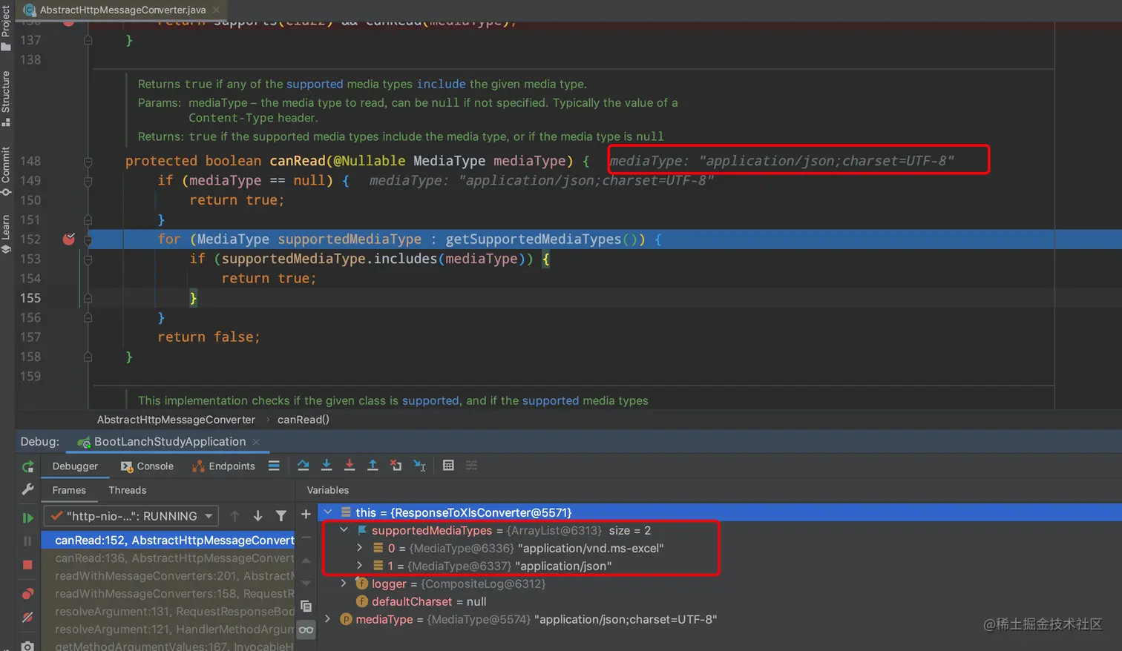The height and width of the screenshot is (651, 1122).
Task: Open the Project tool window
Action: coord(6,27)
